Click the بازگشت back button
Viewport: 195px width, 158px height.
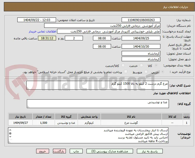pyautogui.click(x=59, y=151)
